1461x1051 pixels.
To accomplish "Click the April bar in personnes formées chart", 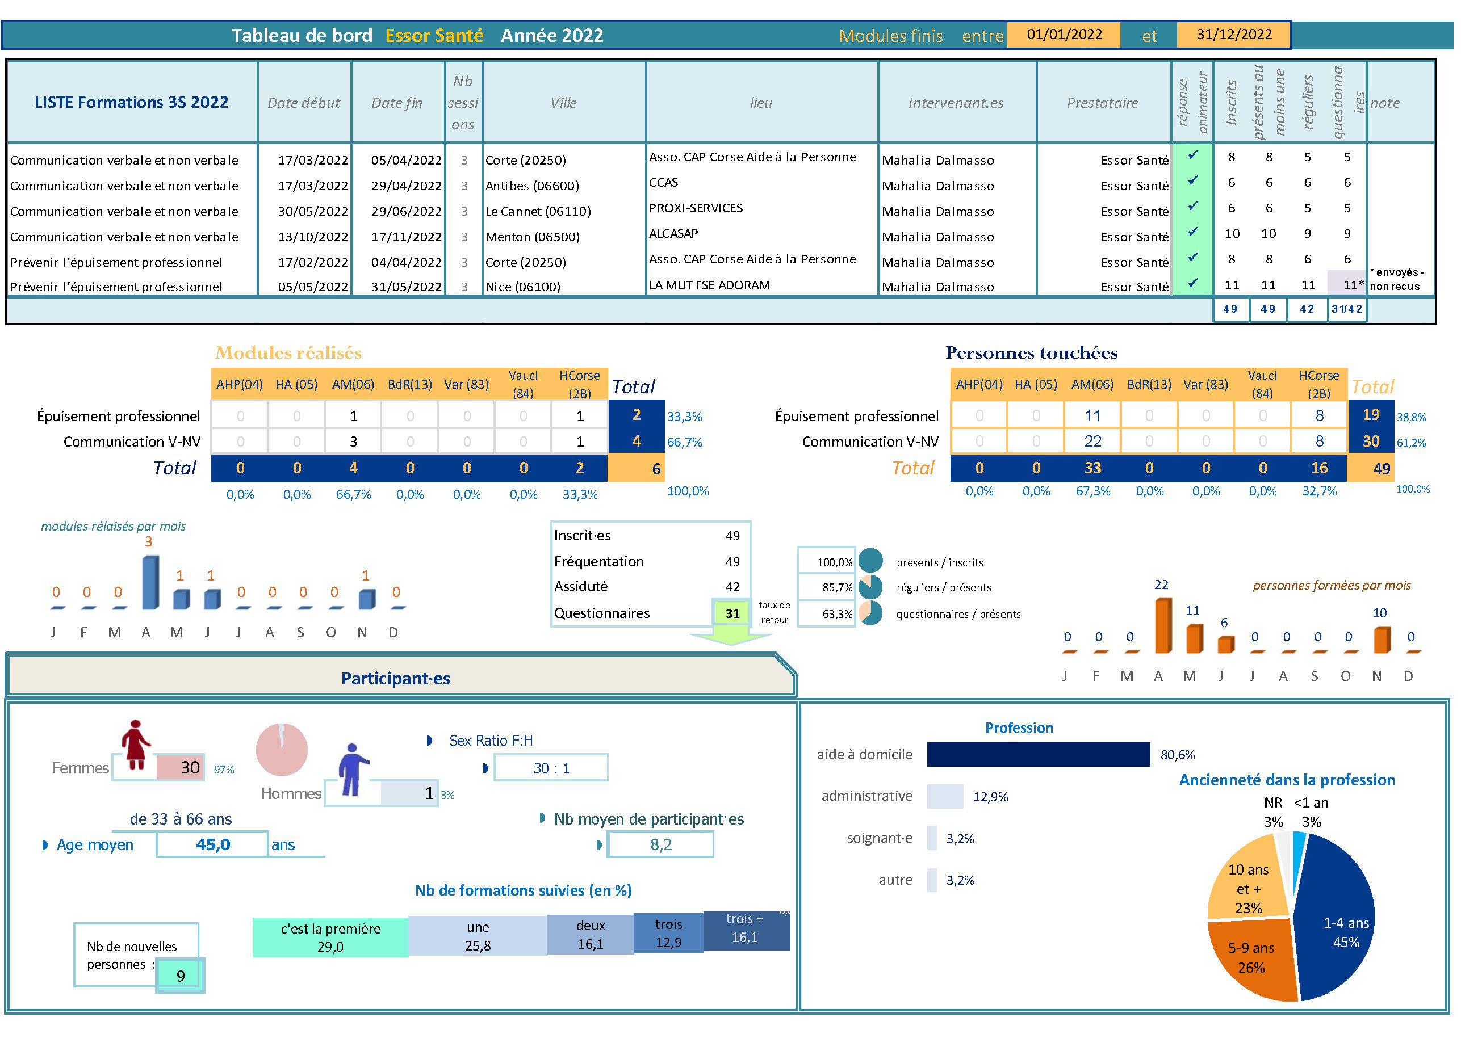I will coord(1163,626).
